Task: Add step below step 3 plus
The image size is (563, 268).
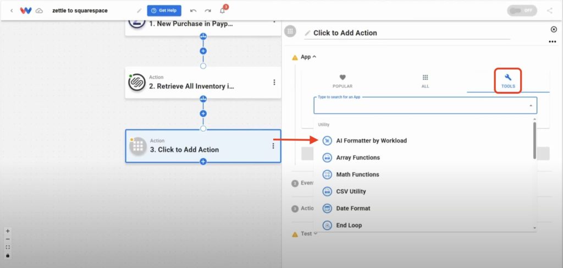Action: tap(203, 162)
